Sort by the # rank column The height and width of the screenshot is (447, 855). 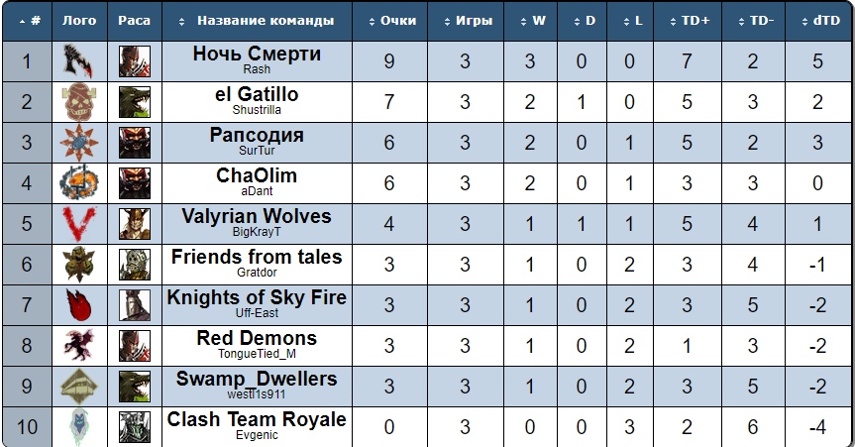click(30, 21)
